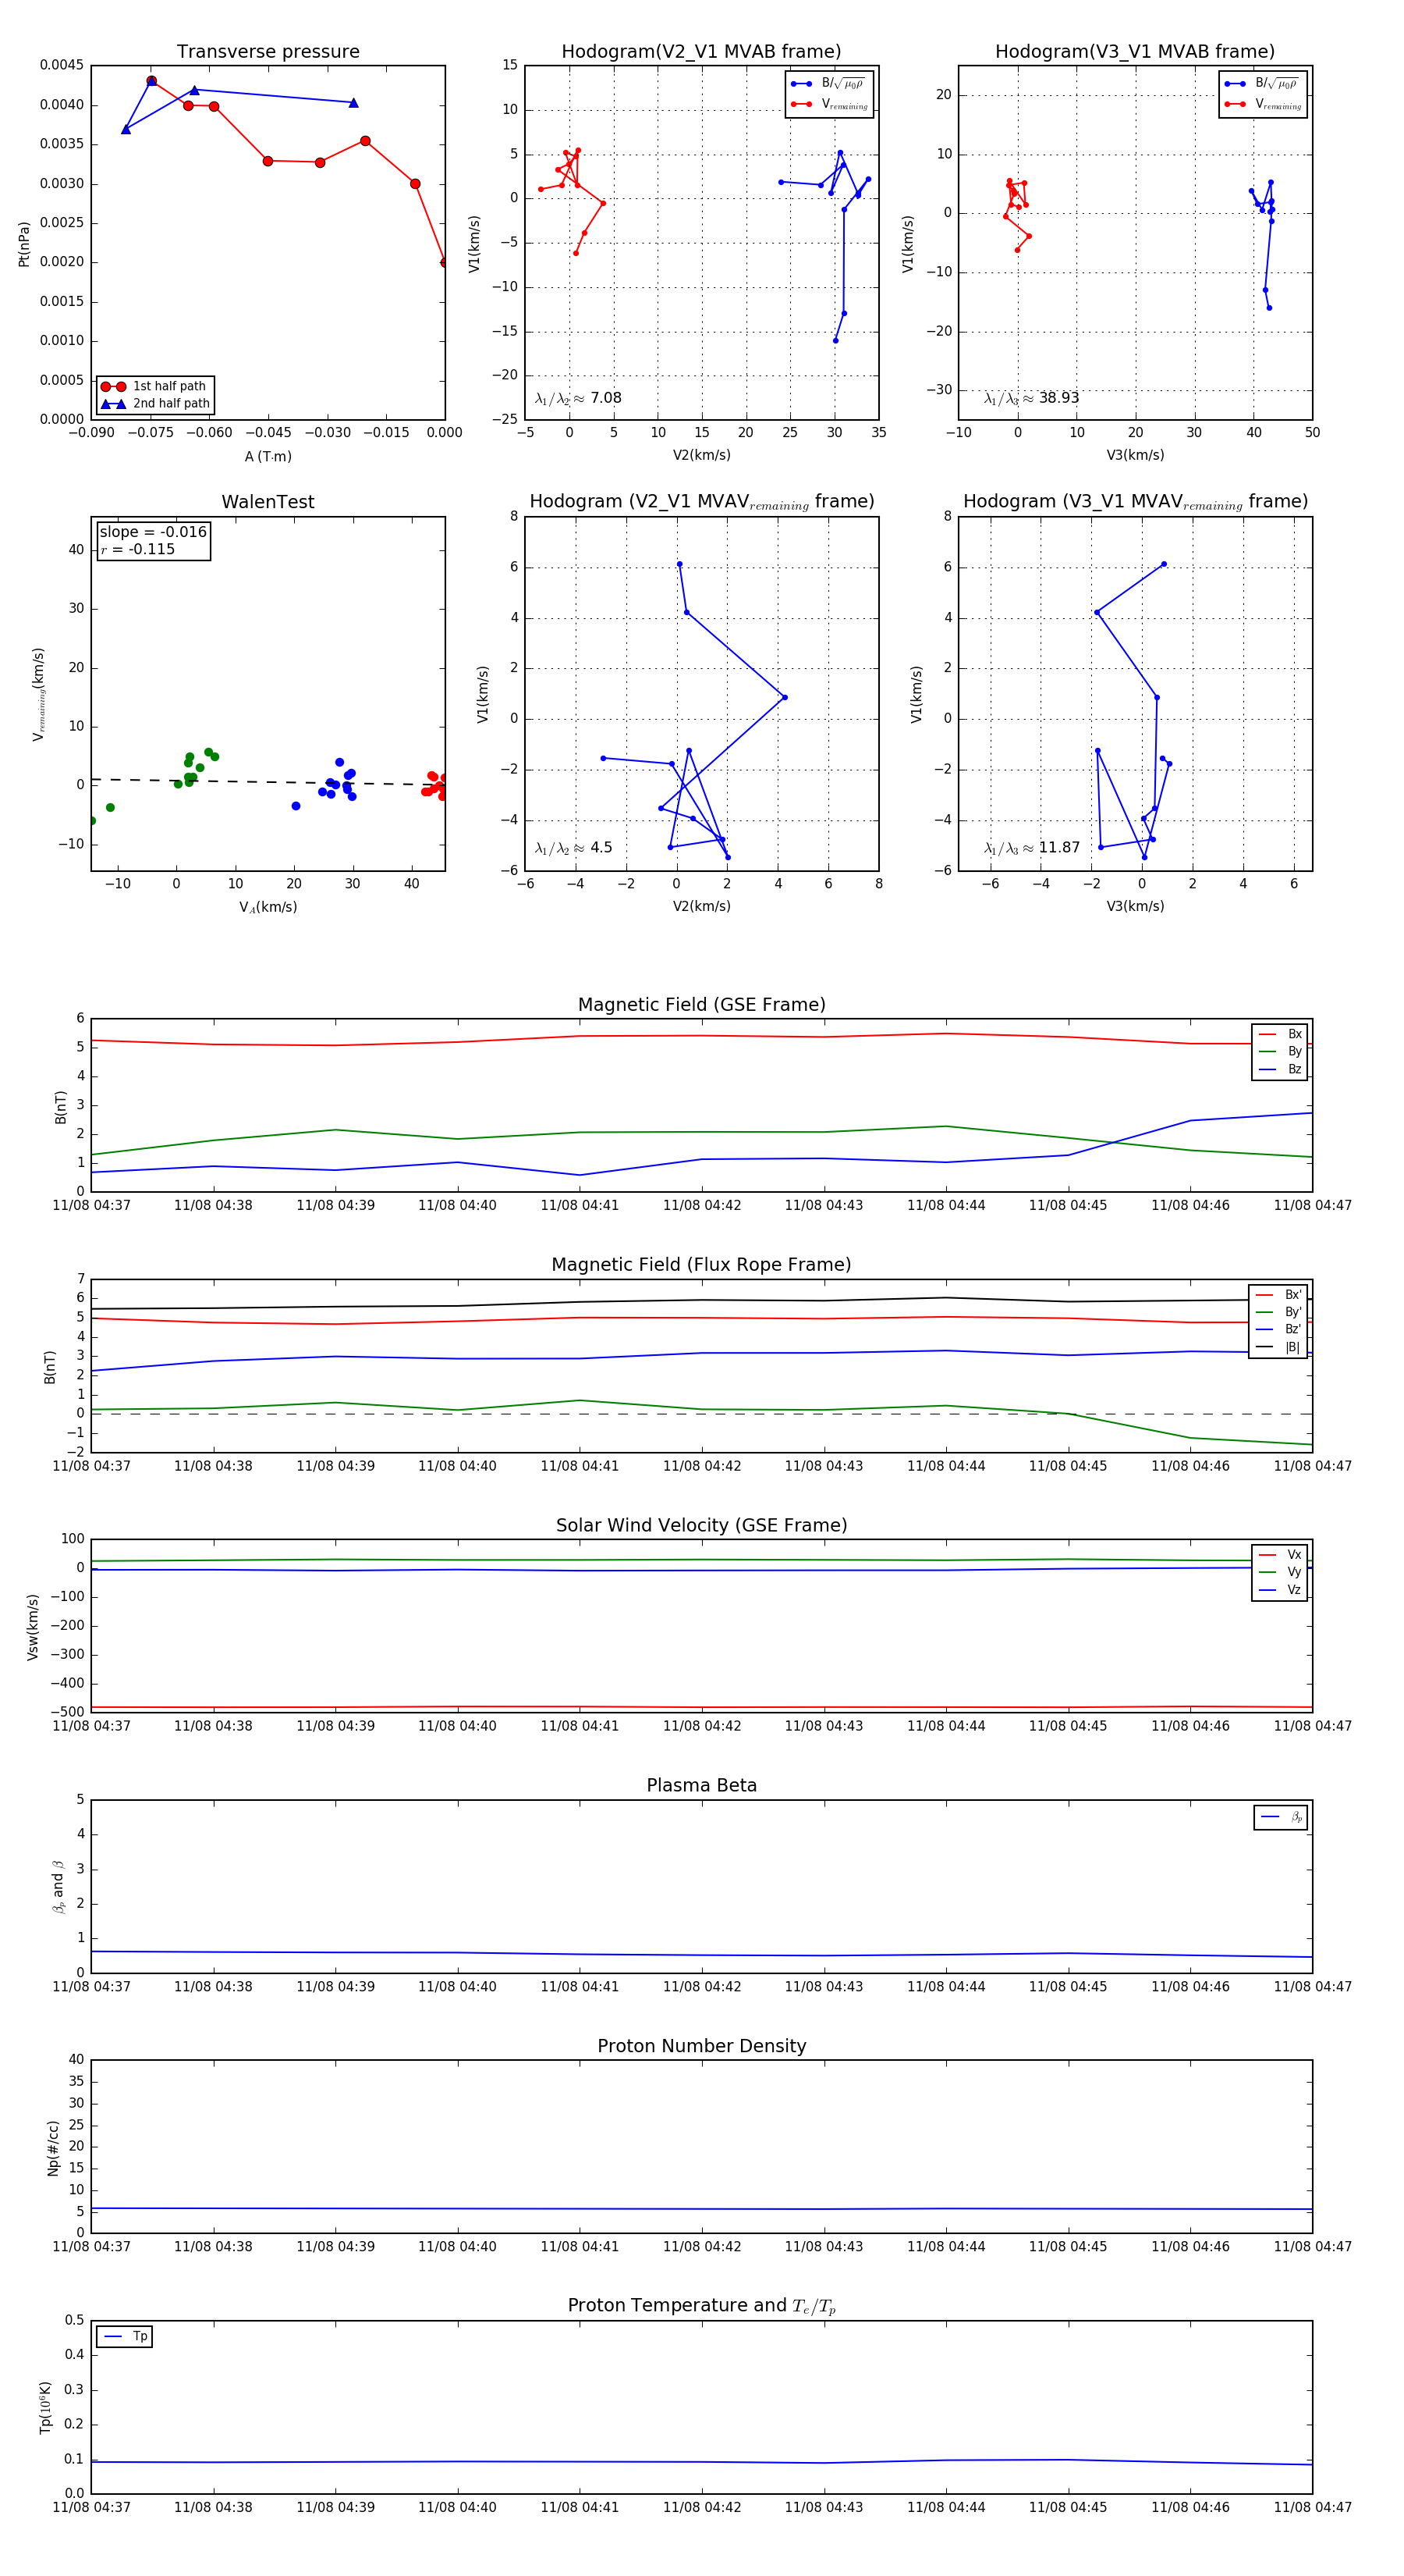1404x2576 pixels.
Task: Select the "Magnetic Field (GSE Frame)" title
Action: tap(701, 1005)
